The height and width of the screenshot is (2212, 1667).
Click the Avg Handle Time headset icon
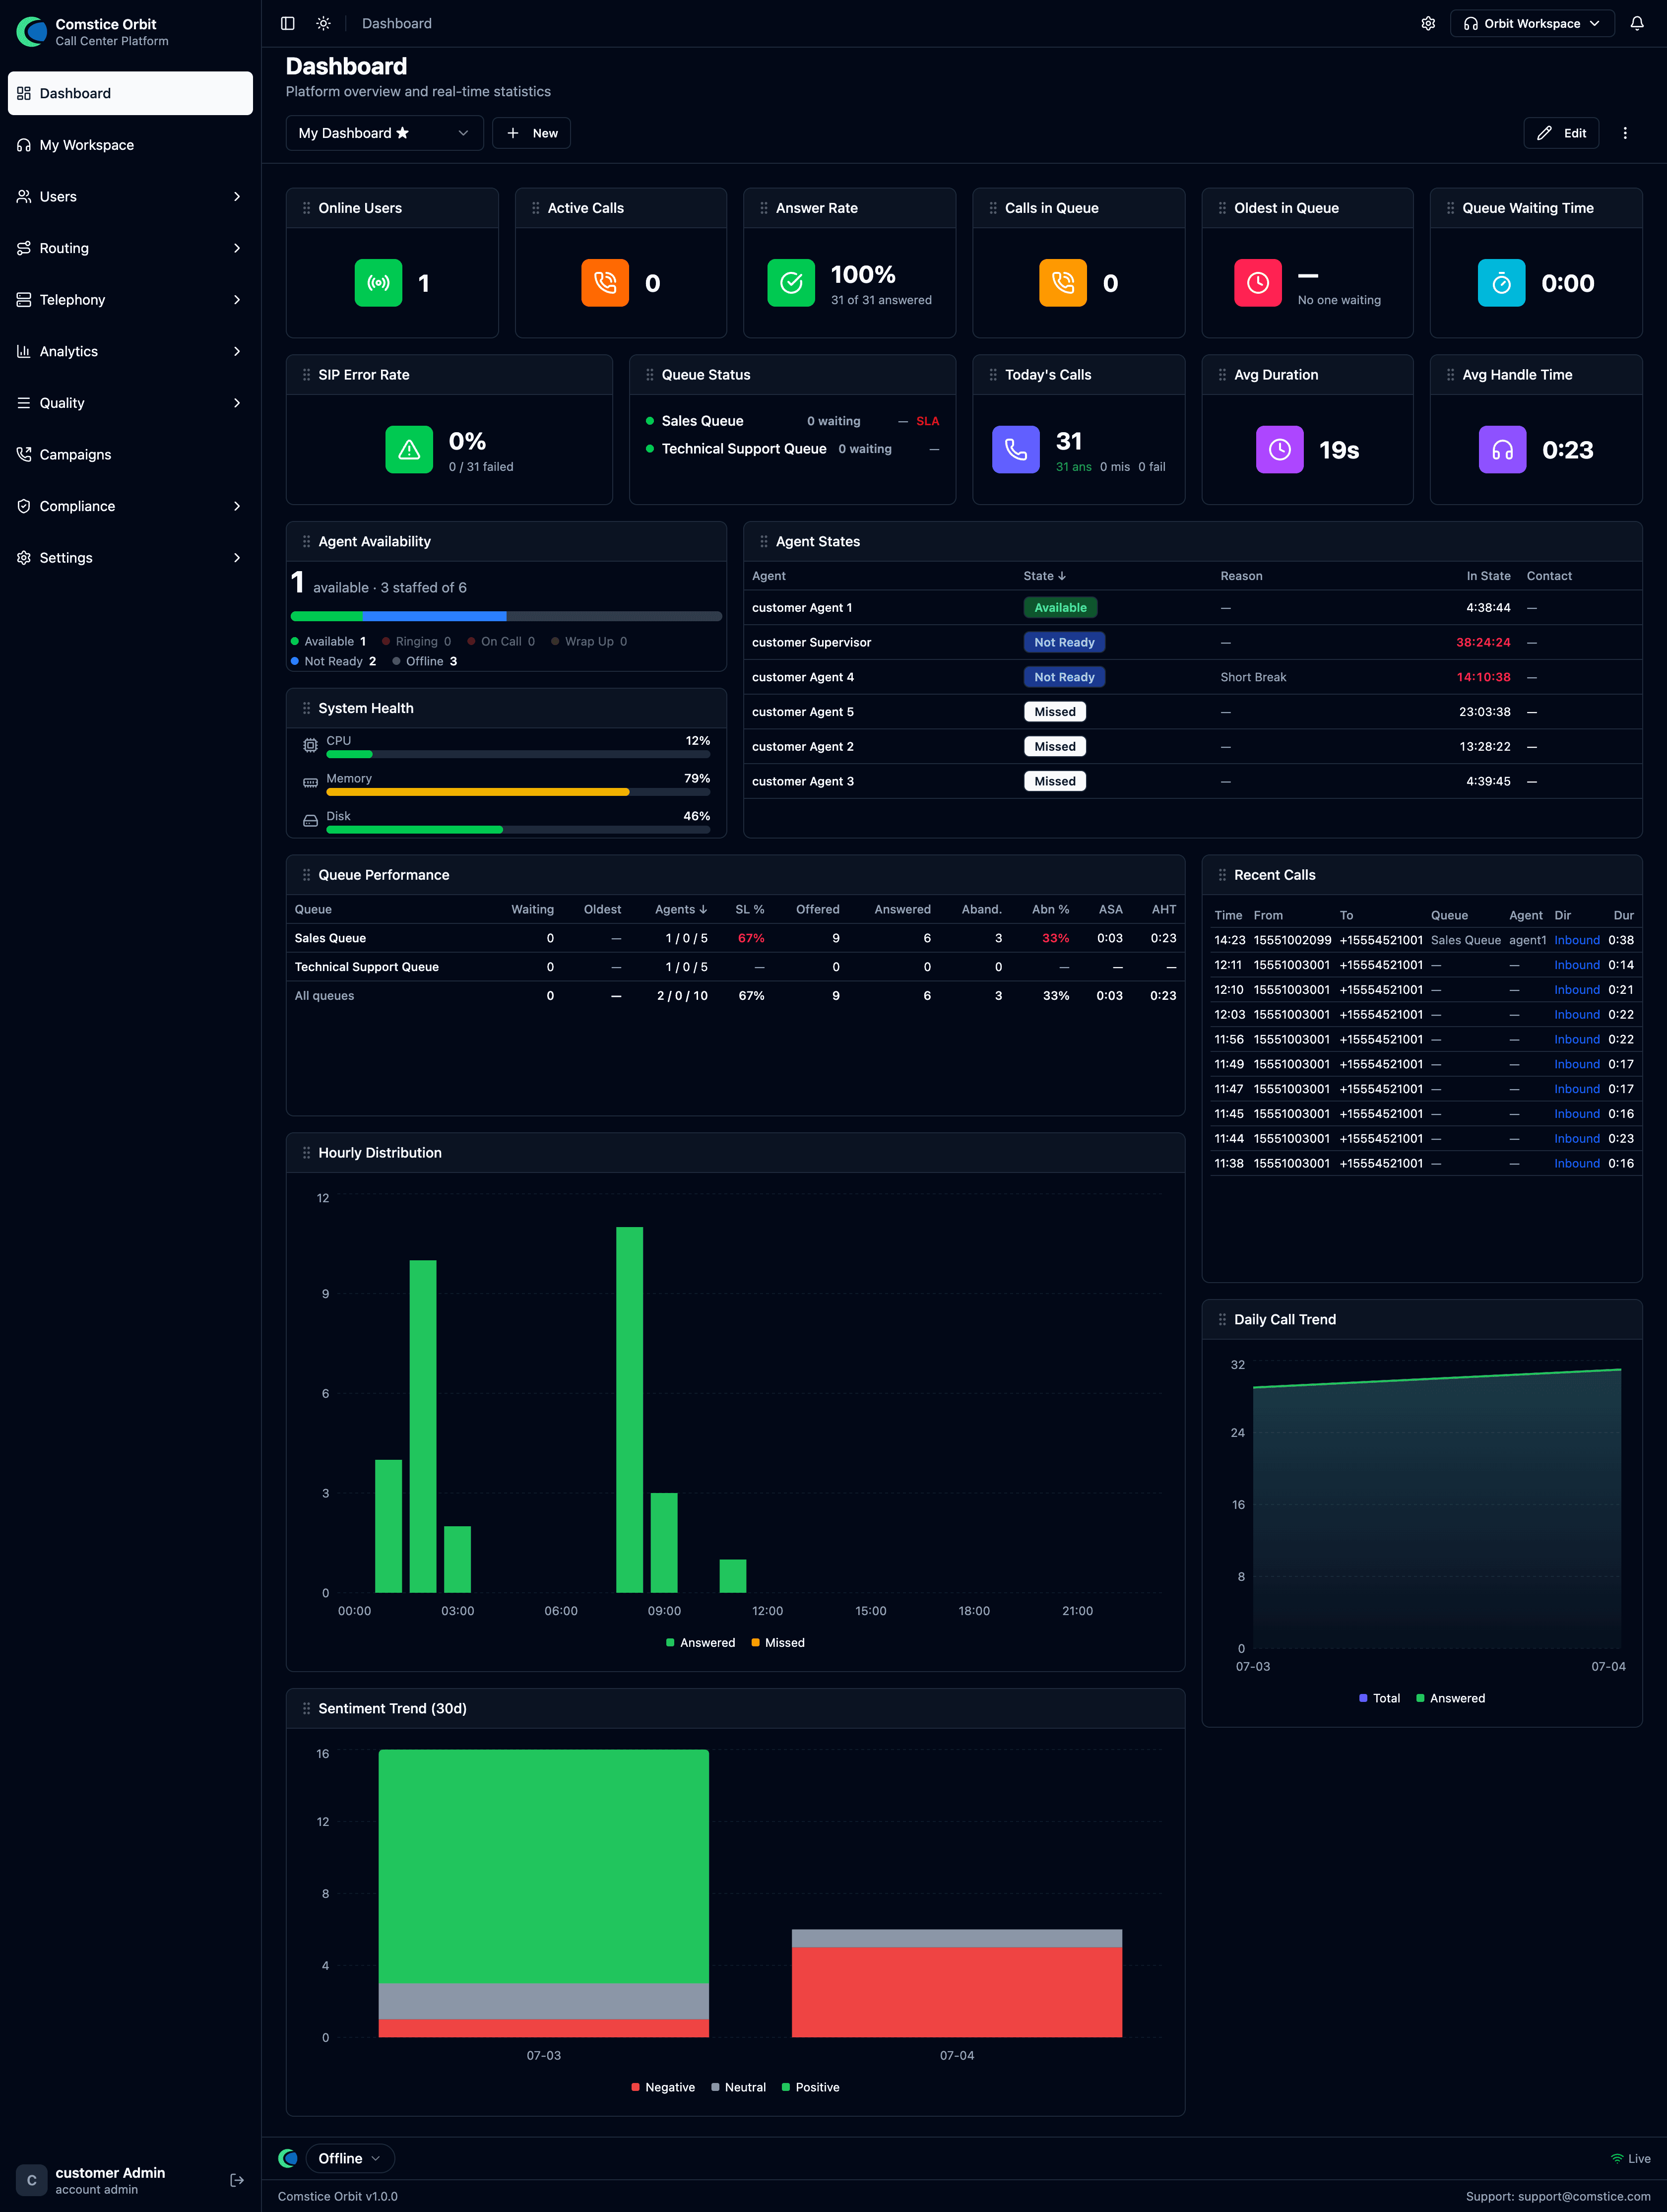[1503, 450]
